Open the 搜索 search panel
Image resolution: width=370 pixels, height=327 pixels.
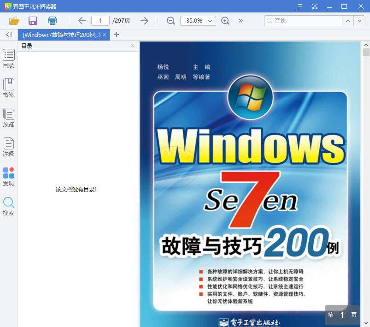(x=8, y=206)
